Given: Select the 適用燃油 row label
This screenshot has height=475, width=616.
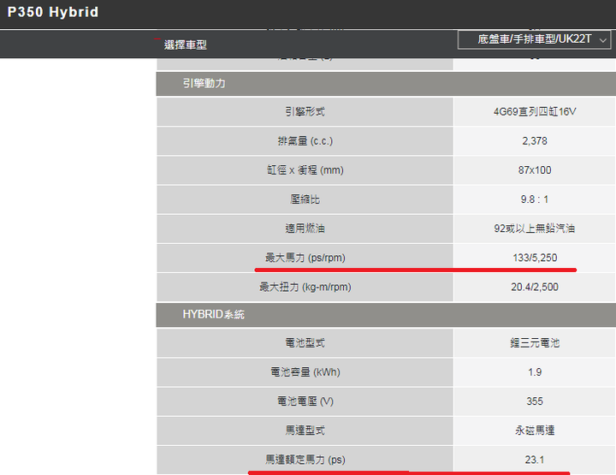Looking at the screenshot, I should (305, 229).
